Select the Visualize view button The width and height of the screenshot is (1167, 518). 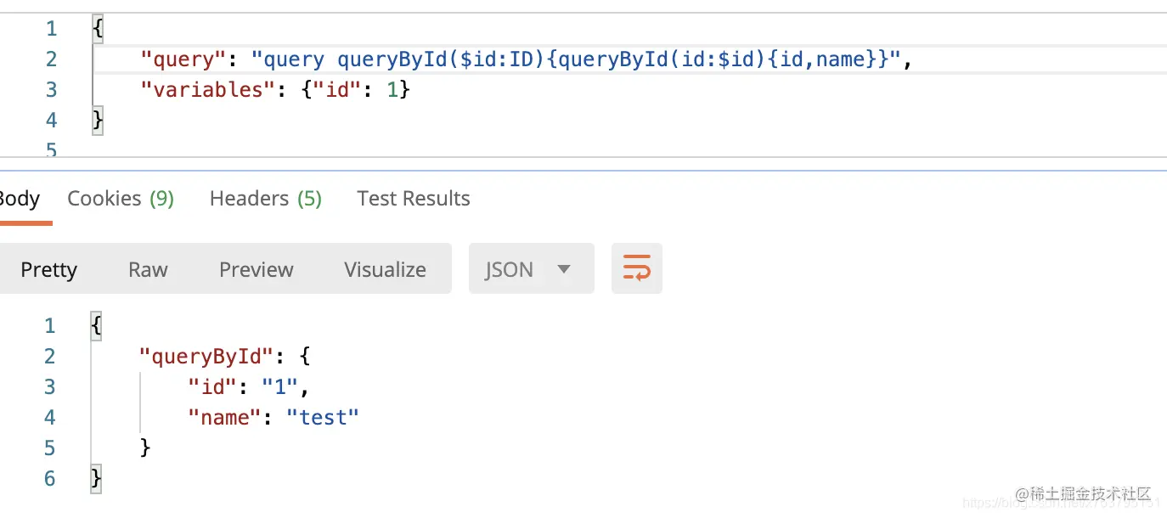(x=386, y=269)
